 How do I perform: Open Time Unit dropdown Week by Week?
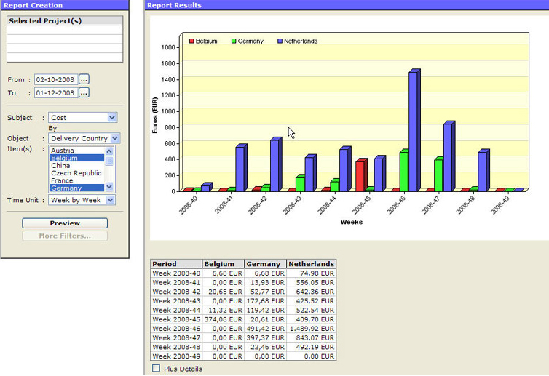point(109,200)
